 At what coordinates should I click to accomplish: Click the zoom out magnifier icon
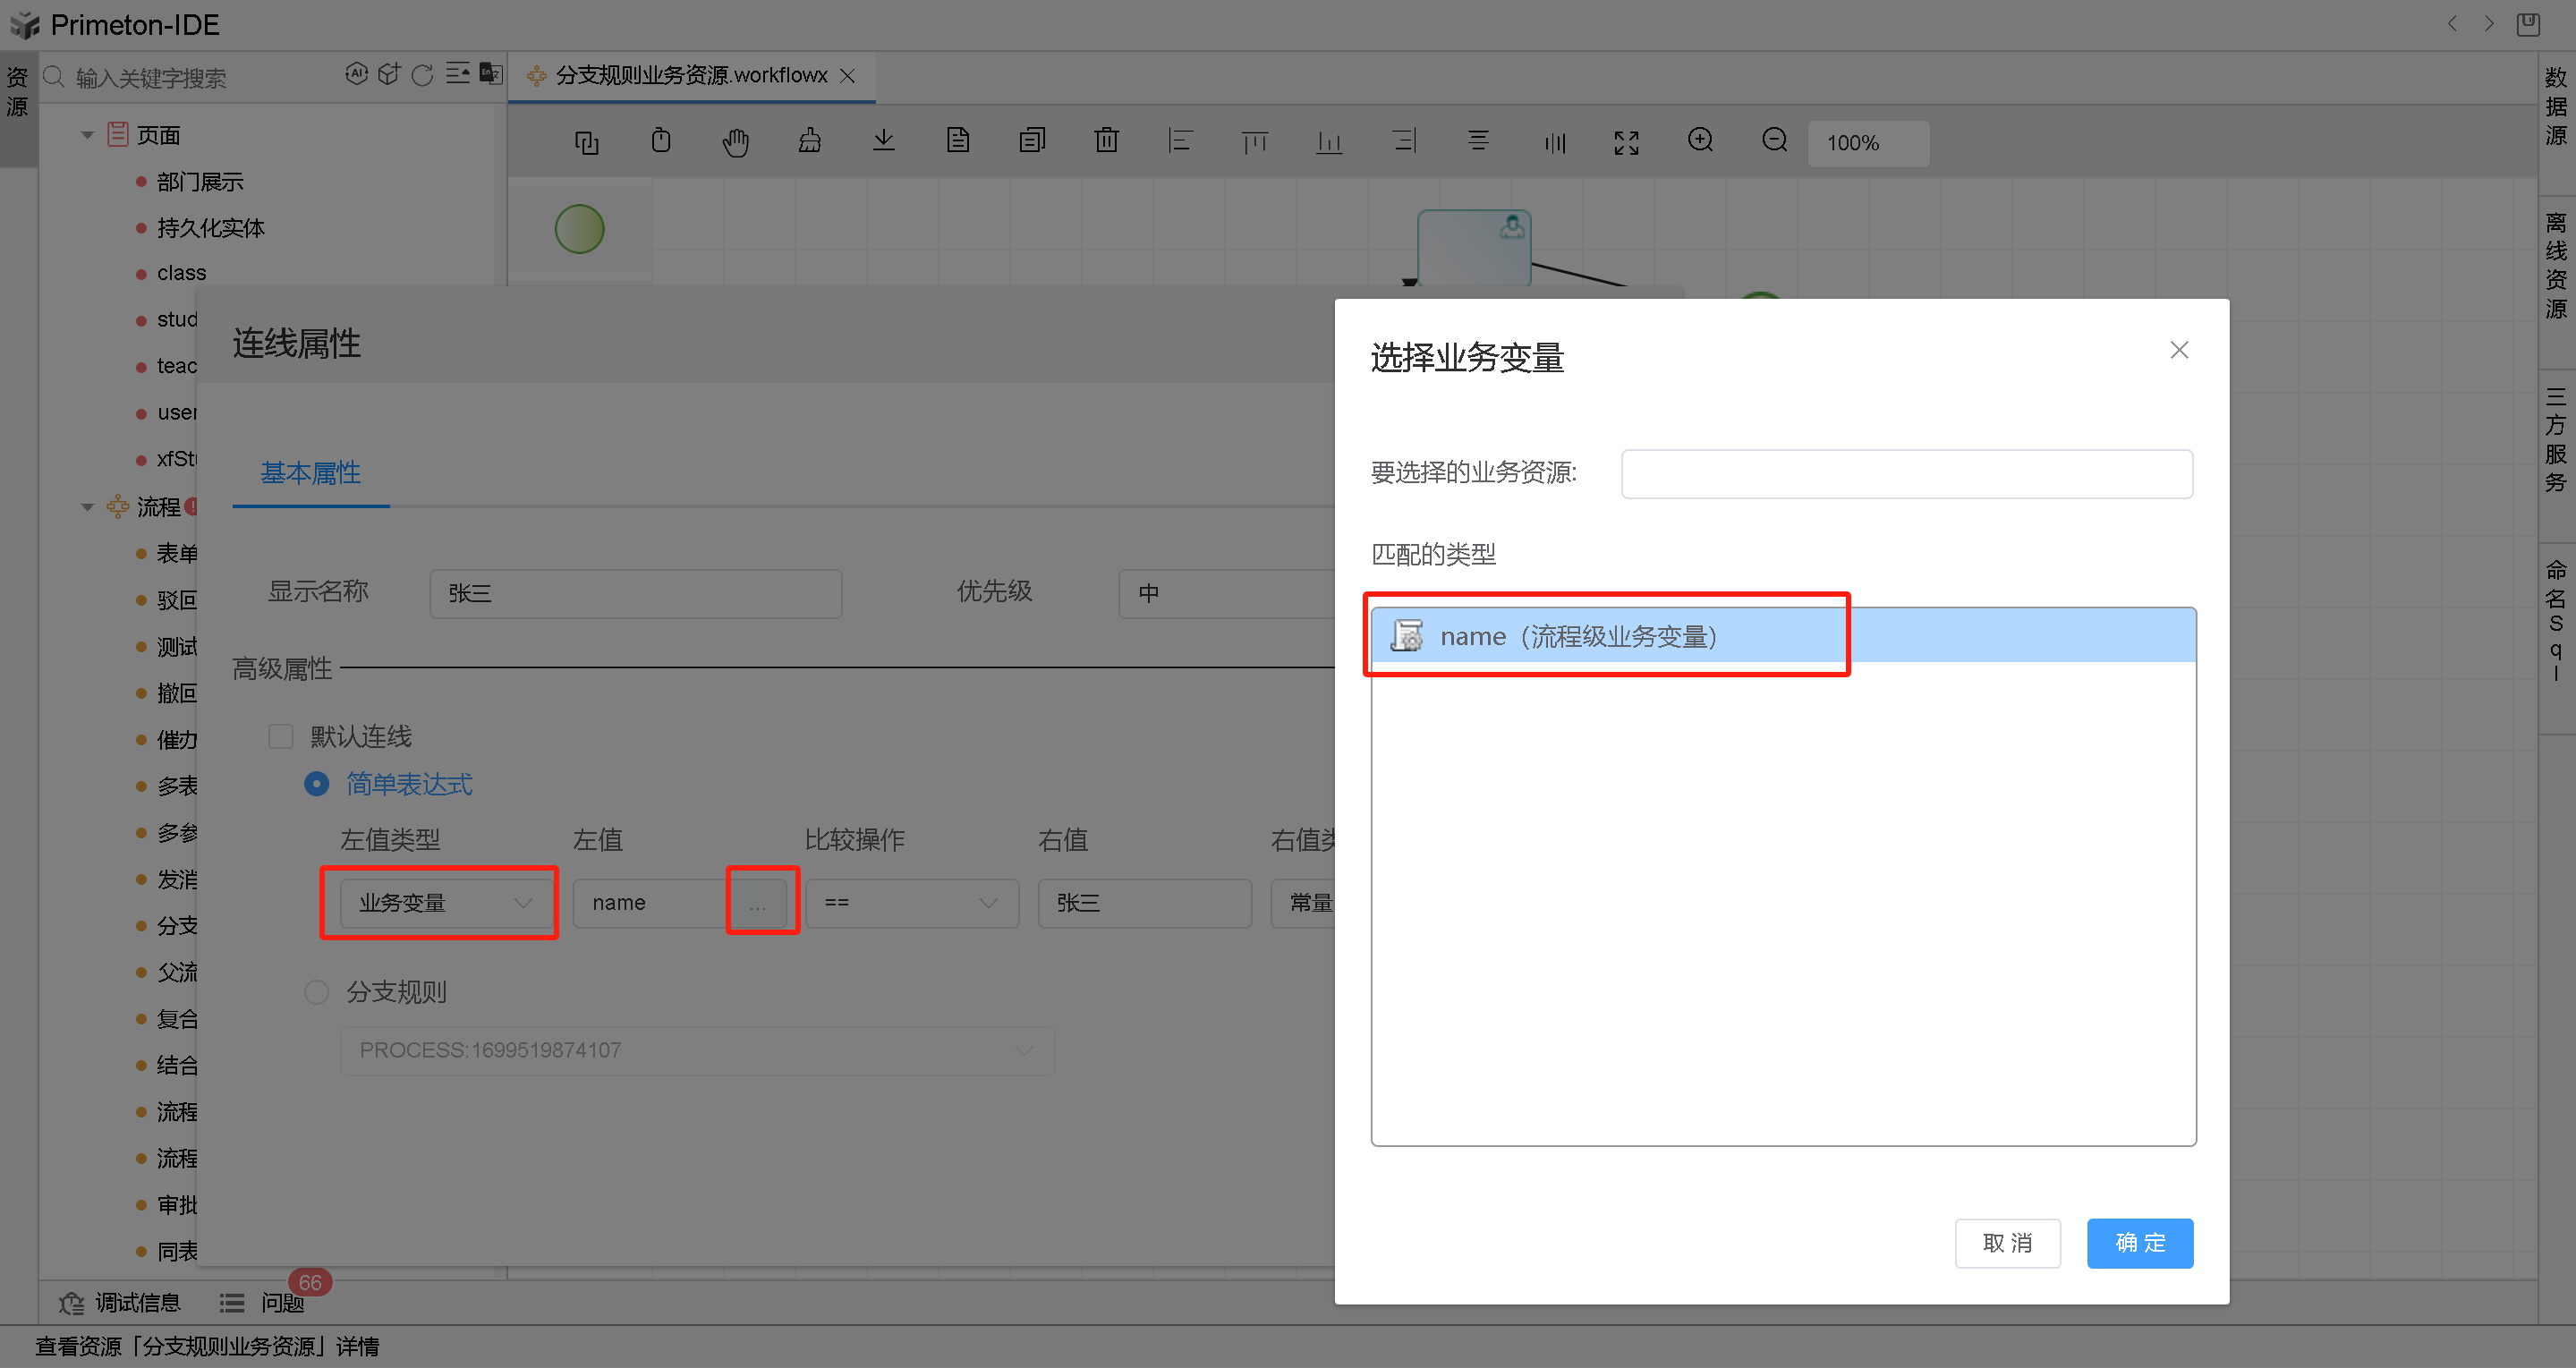[1774, 141]
